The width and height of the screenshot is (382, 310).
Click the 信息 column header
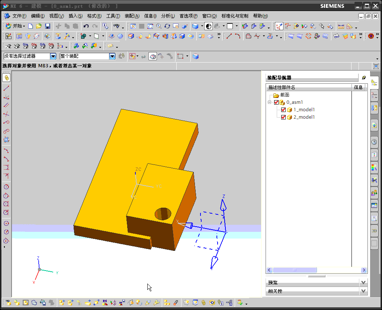tap(359, 87)
